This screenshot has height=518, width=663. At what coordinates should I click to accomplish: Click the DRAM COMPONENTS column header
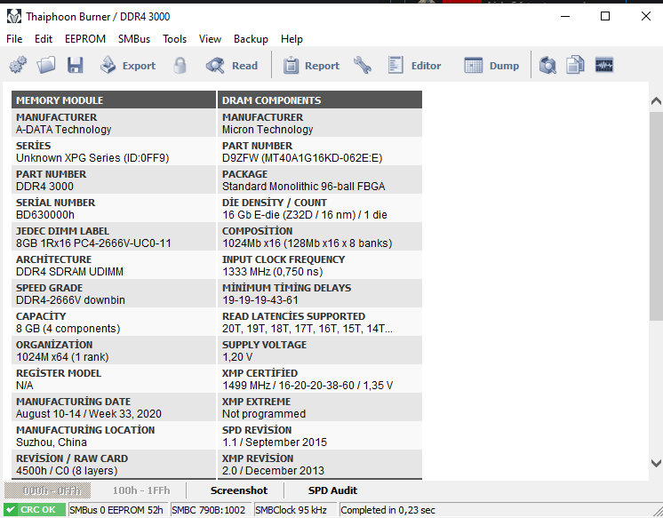point(320,100)
